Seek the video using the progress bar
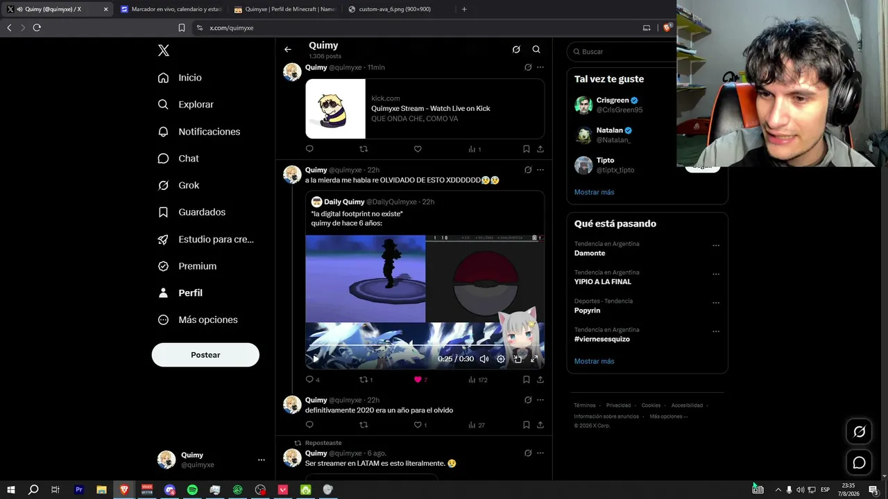888x499 pixels. coord(425,345)
